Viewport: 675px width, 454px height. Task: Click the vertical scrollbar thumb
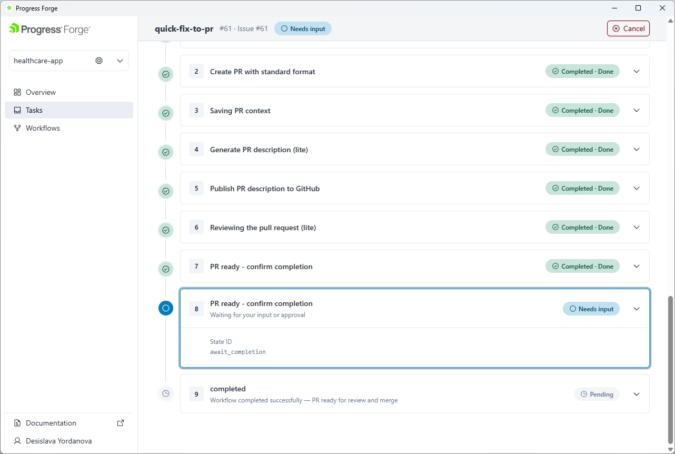670,370
